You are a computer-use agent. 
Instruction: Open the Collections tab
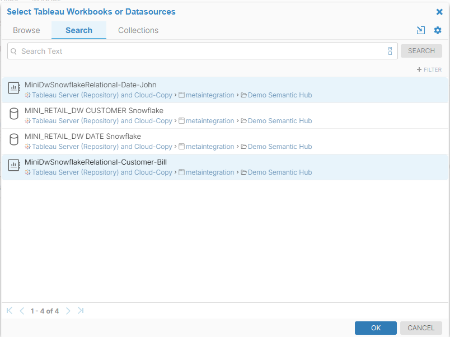138,30
